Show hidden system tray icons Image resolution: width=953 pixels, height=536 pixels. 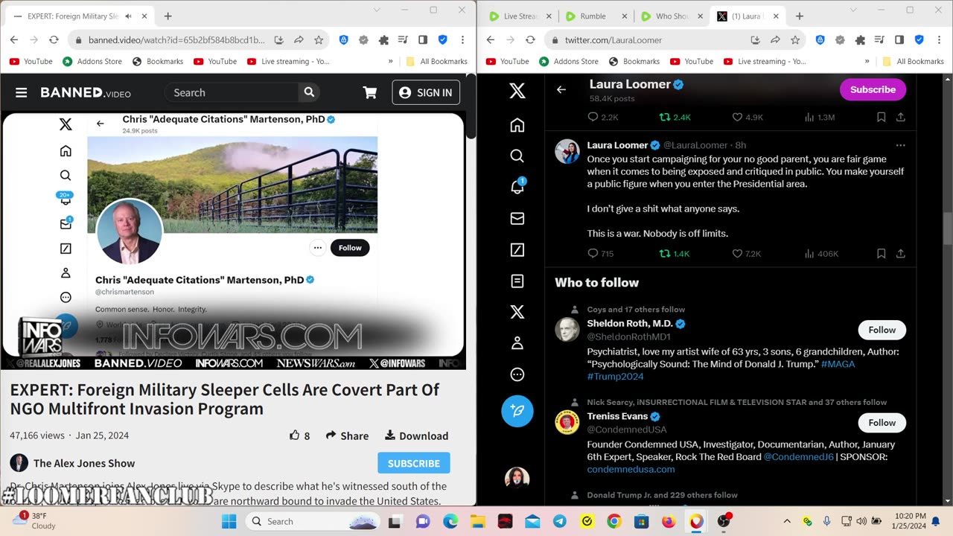click(787, 521)
